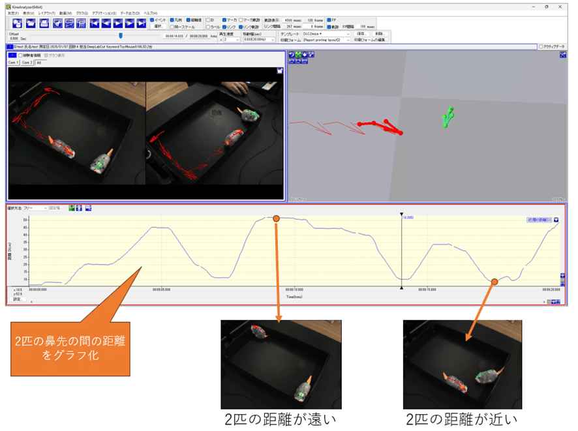Click the fifth toolbar icon with line graph
578x431 pixels.
point(69,23)
